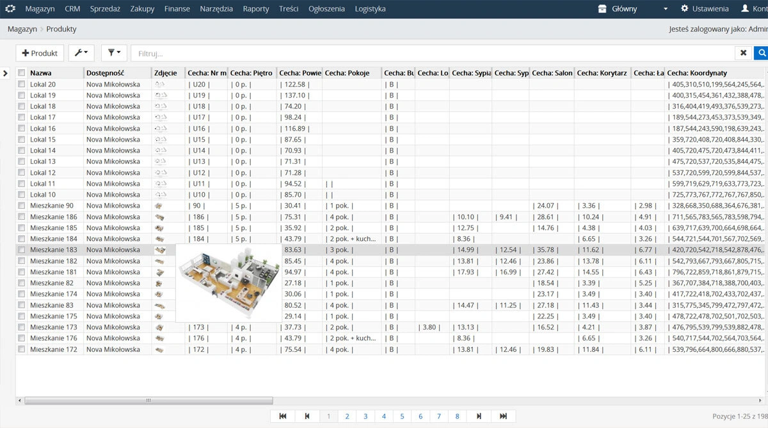Clear the filter with X button
The image size is (768, 428).
point(743,53)
